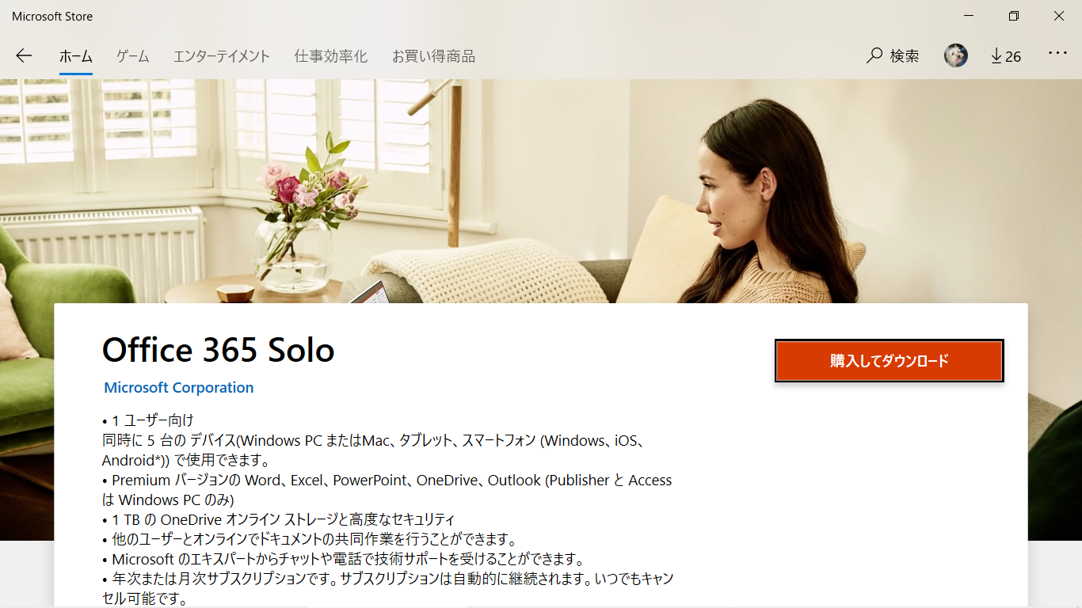Select the ホーム tab

(76, 56)
